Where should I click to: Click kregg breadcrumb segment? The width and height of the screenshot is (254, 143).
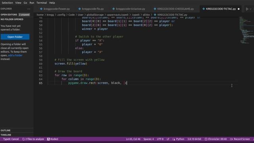tap(50, 15)
